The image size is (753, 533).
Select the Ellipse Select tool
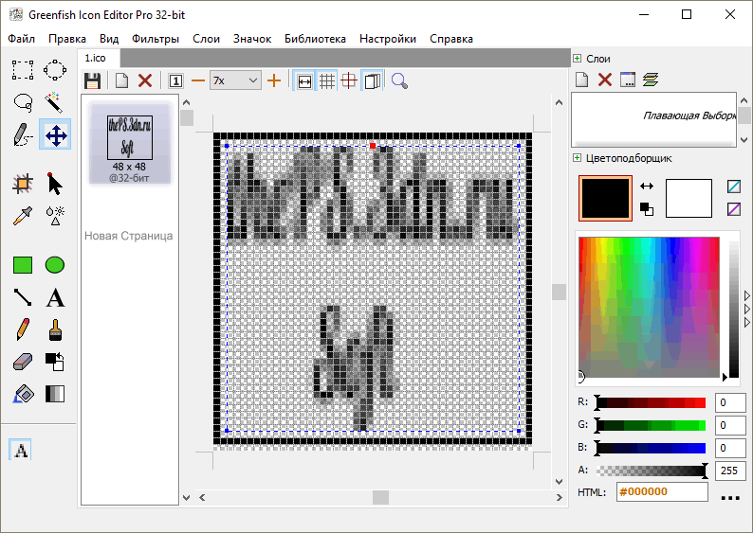(x=55, y=70)
